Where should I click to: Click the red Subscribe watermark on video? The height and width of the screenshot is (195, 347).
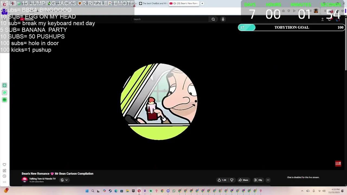point(338,164)
